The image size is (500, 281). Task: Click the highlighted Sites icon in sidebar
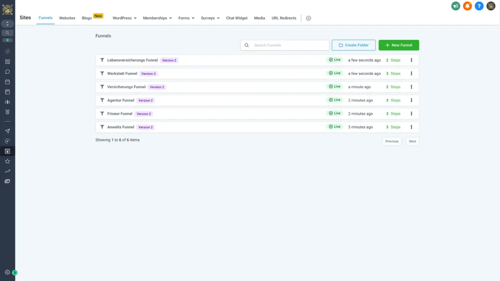pos(7,151)
